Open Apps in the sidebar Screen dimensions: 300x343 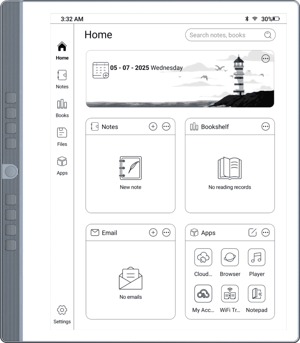coord(62,166)
